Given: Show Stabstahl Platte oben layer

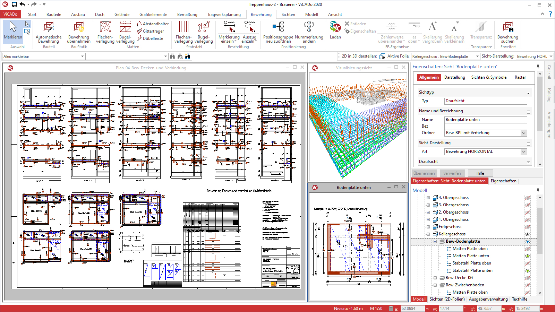Looking at the screenshot, I should [x=528, y=263].
